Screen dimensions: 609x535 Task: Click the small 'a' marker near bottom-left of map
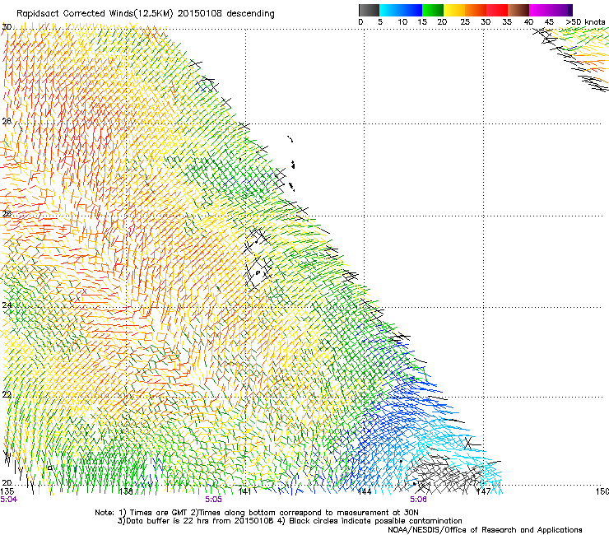pos(49,468)
